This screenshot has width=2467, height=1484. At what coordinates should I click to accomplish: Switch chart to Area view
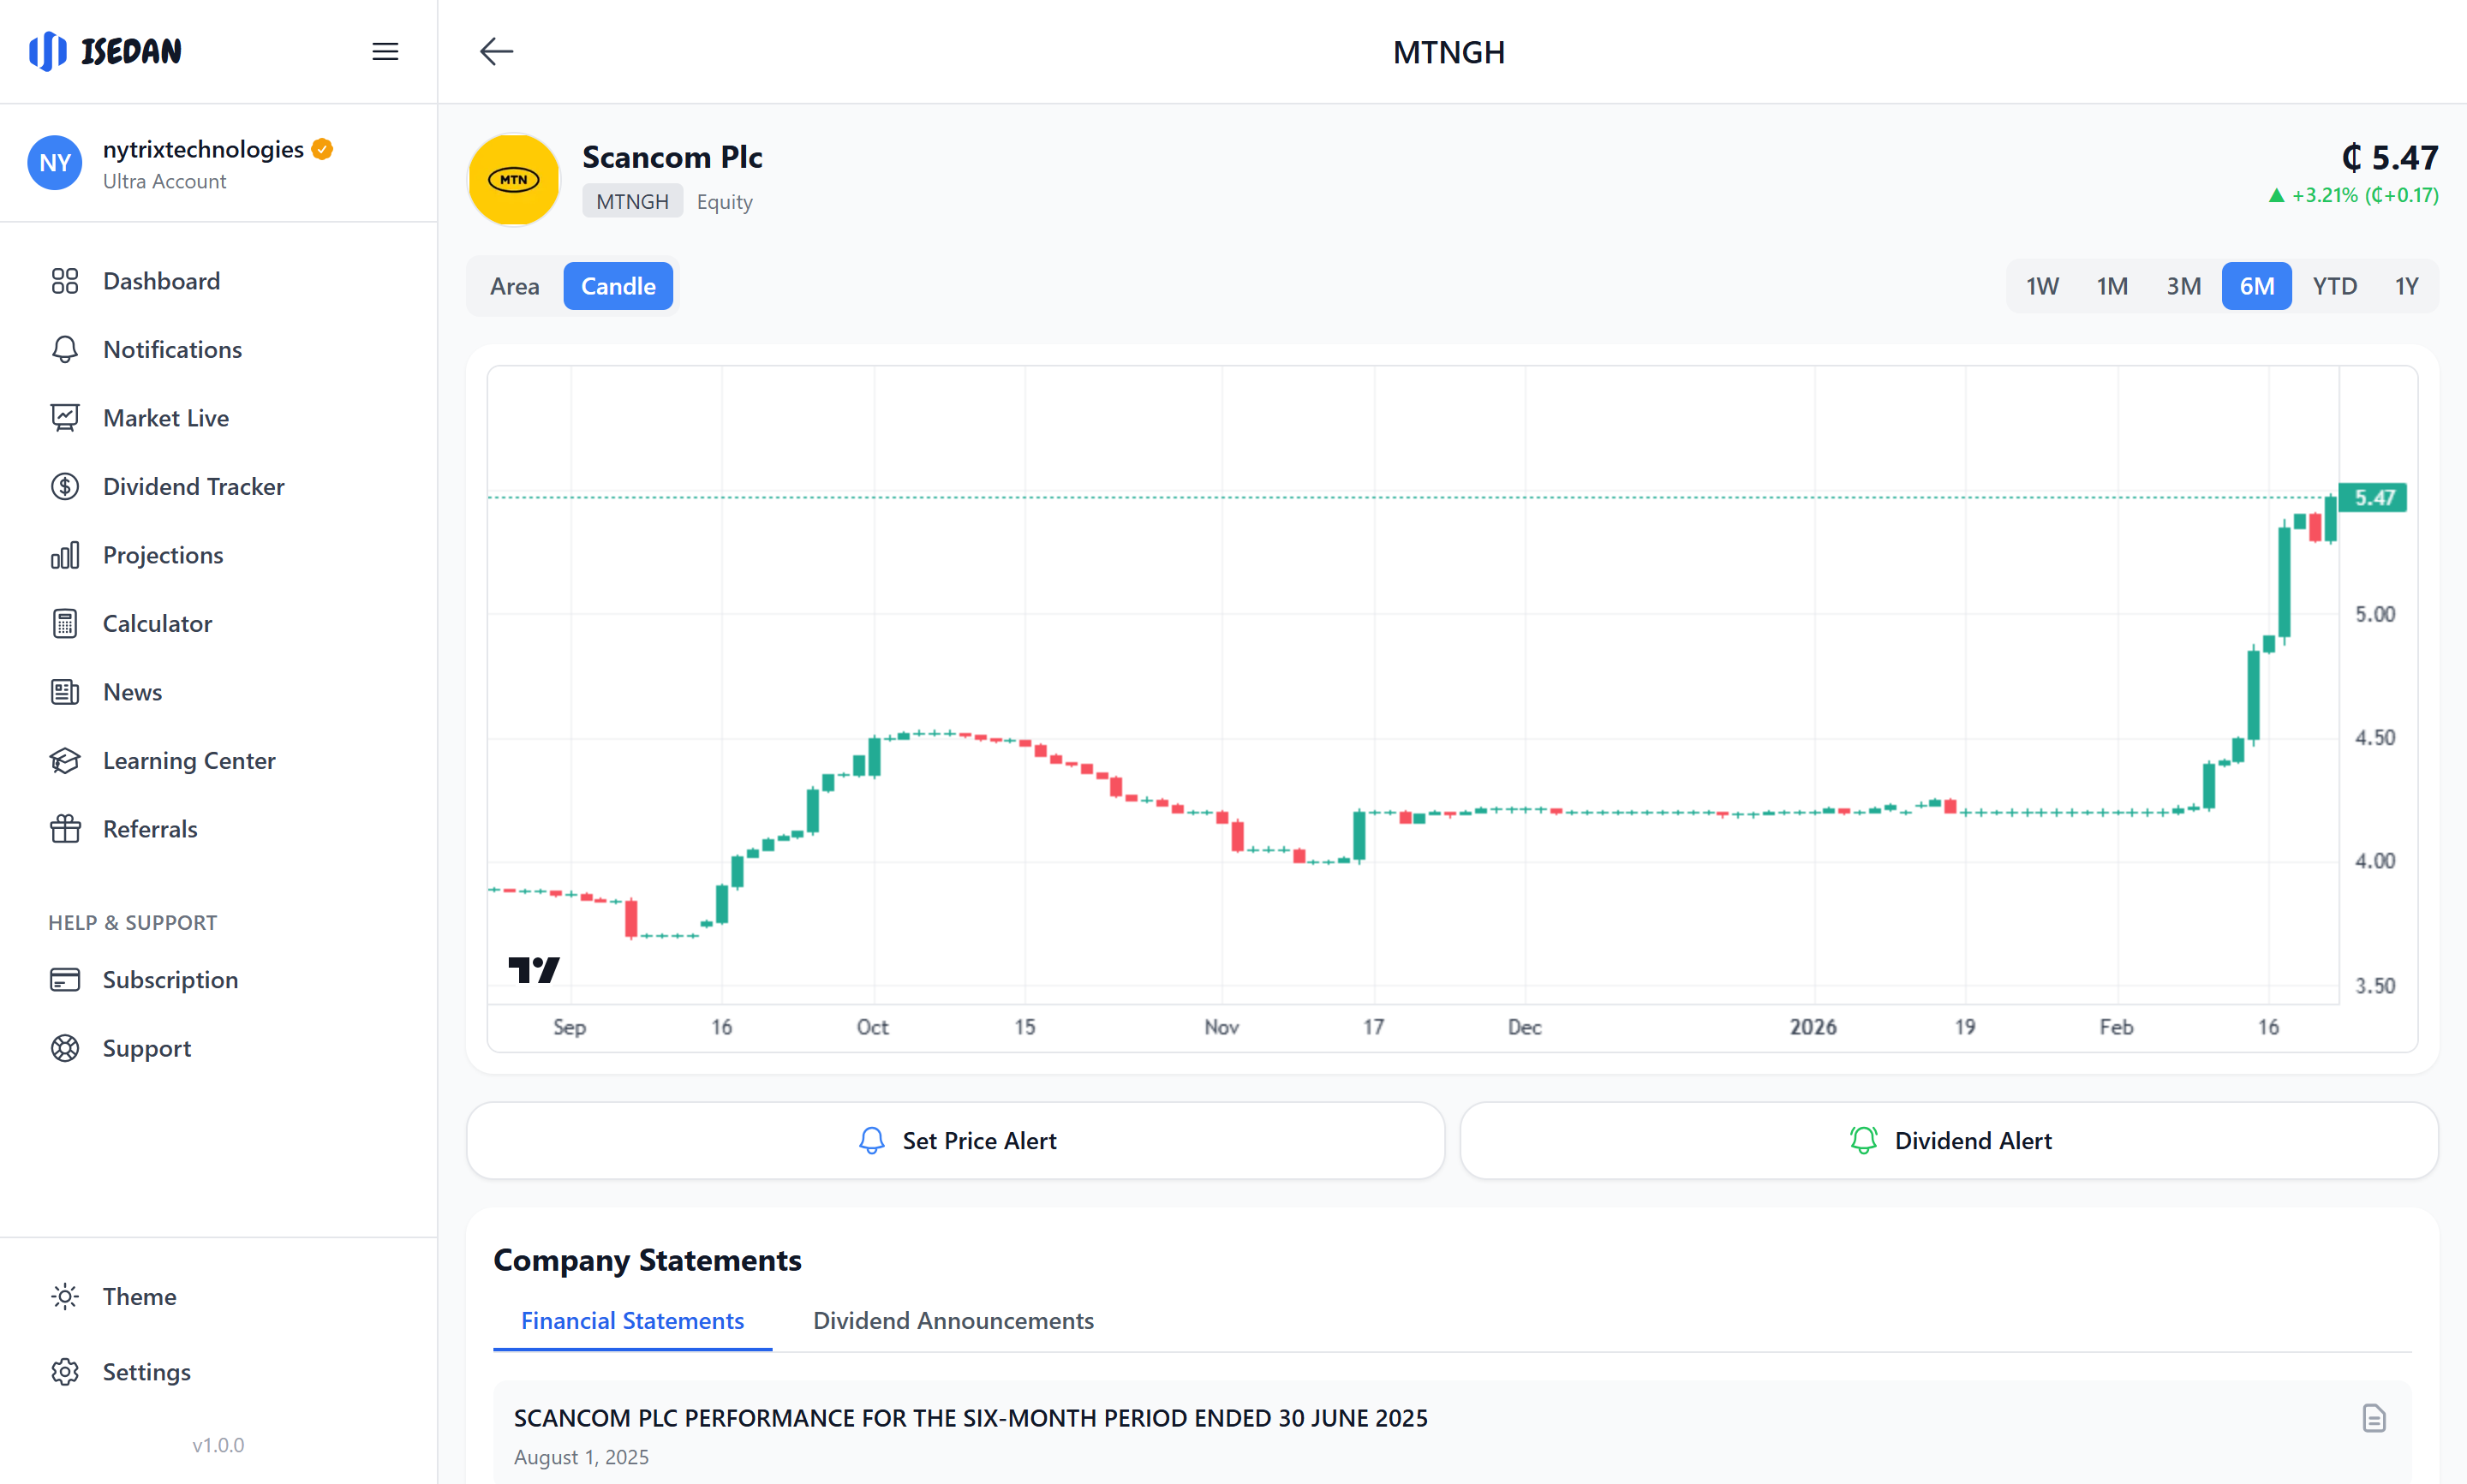[x=514, y=285]
